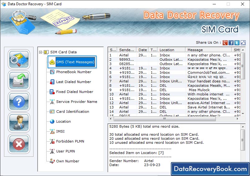Click the SIM Card Data root icon
Screen dimensions: 250x176
pyautogui.click(x=46, y=52)
